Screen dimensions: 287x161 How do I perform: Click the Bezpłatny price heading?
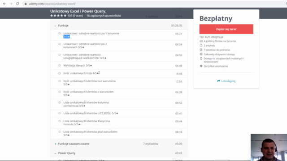click(216, 18)
